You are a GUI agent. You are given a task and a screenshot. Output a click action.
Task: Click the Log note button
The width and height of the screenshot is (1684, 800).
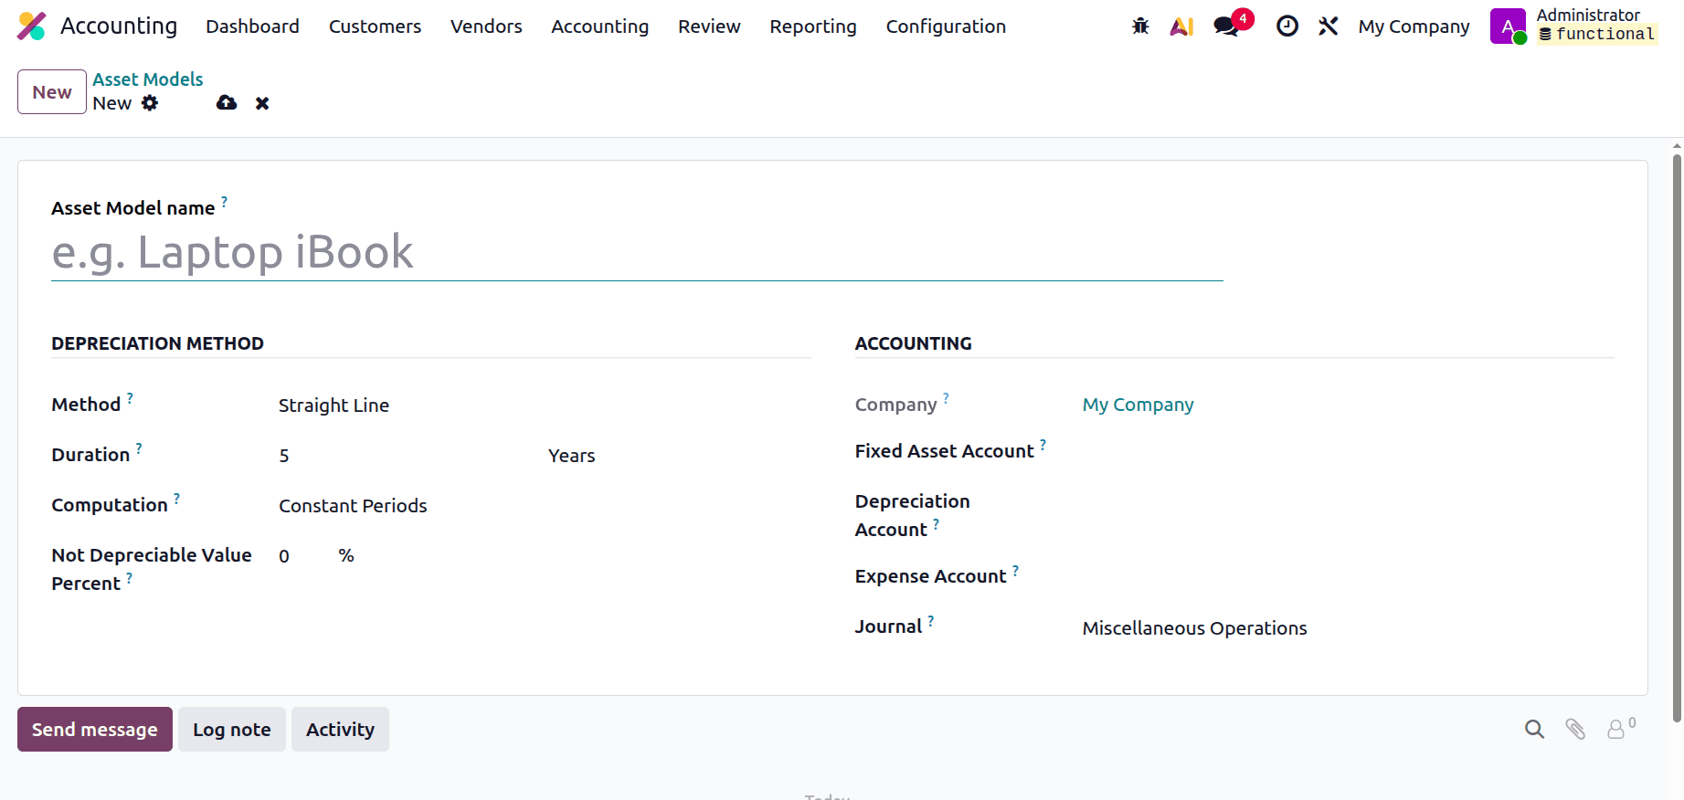click(232, 730)
